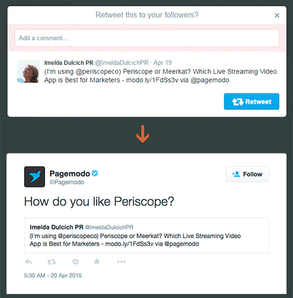Click @pagemodo mention in the dialog tweet

pyautogui.click(x=210, y=80)
